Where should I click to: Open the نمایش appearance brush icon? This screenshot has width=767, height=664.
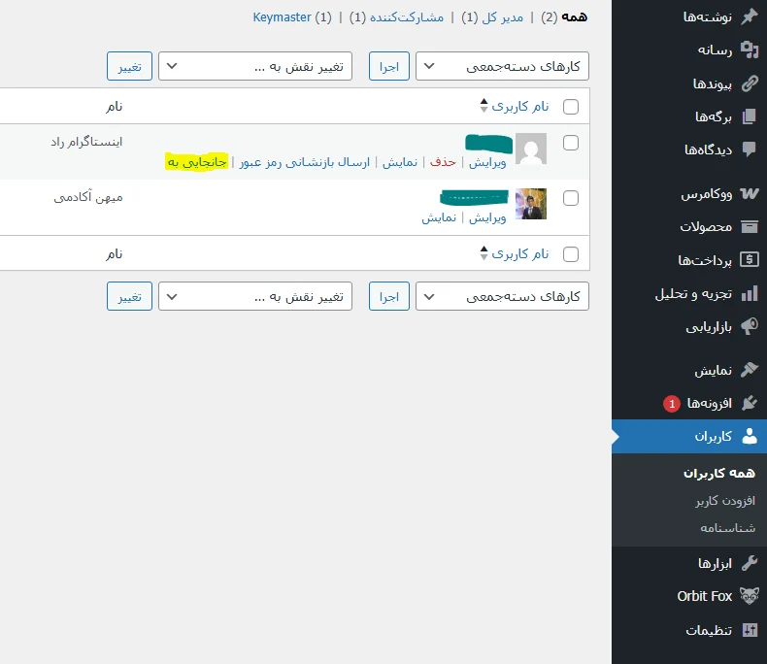point(750,370)
